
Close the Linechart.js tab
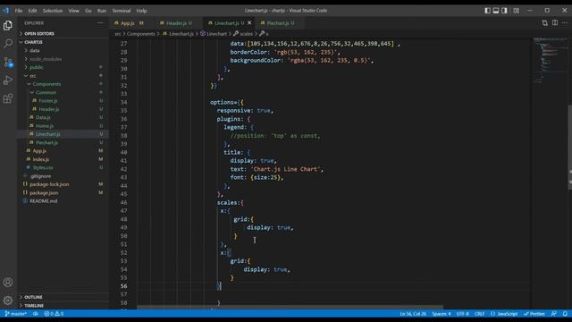(249, 23)
